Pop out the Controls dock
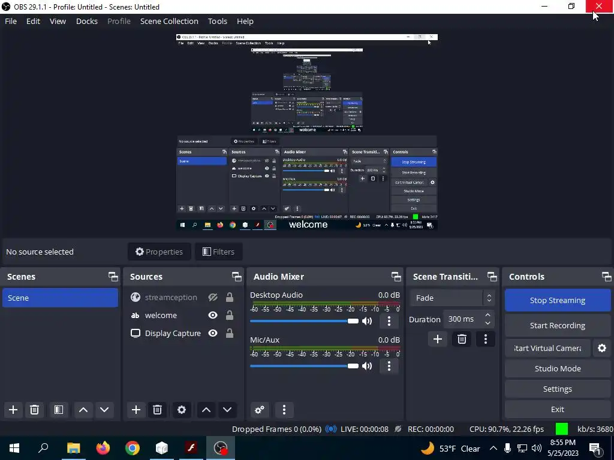This screenshot has height=460, width=614. click(606, 277)
